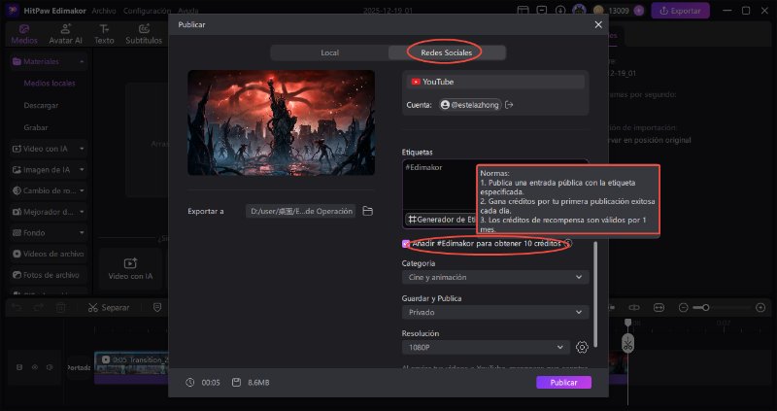Select Grabar in sidebar
This screenshot has height=411, width=777.
pos(36,127)
